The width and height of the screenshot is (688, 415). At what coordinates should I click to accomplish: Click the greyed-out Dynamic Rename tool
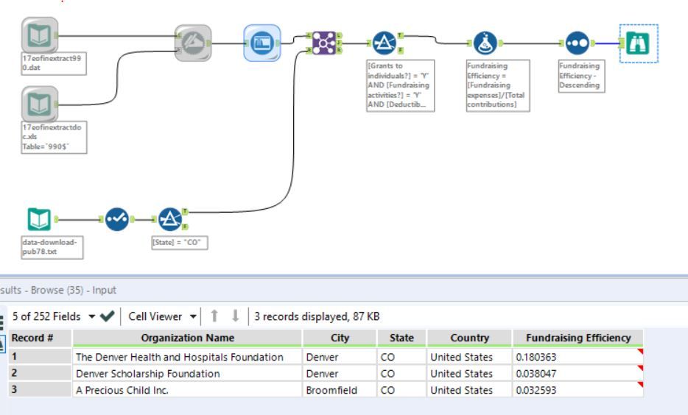(193, 43)
